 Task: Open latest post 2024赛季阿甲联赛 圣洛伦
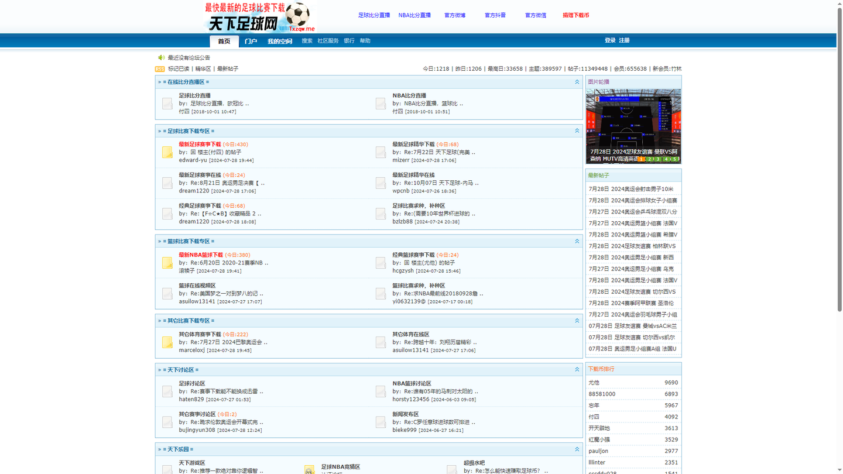(x=631, y=303)
